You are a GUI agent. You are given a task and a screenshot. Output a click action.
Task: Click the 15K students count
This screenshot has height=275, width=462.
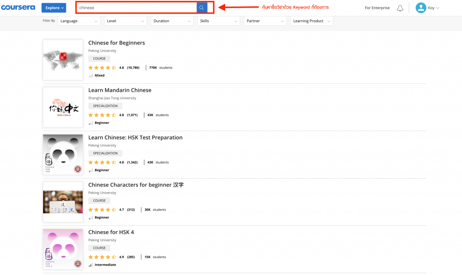coord(155,257)
